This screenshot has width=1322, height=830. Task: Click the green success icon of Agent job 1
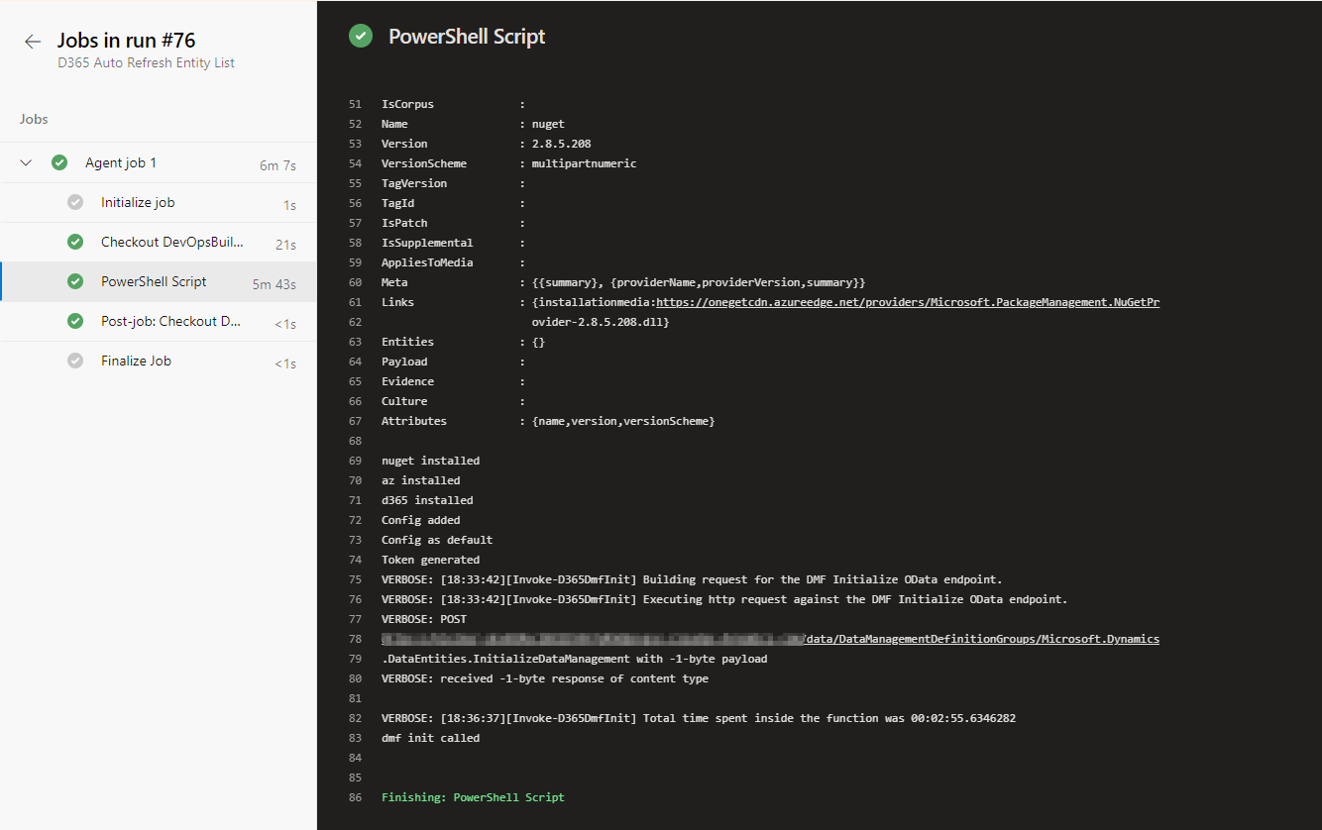59,162
